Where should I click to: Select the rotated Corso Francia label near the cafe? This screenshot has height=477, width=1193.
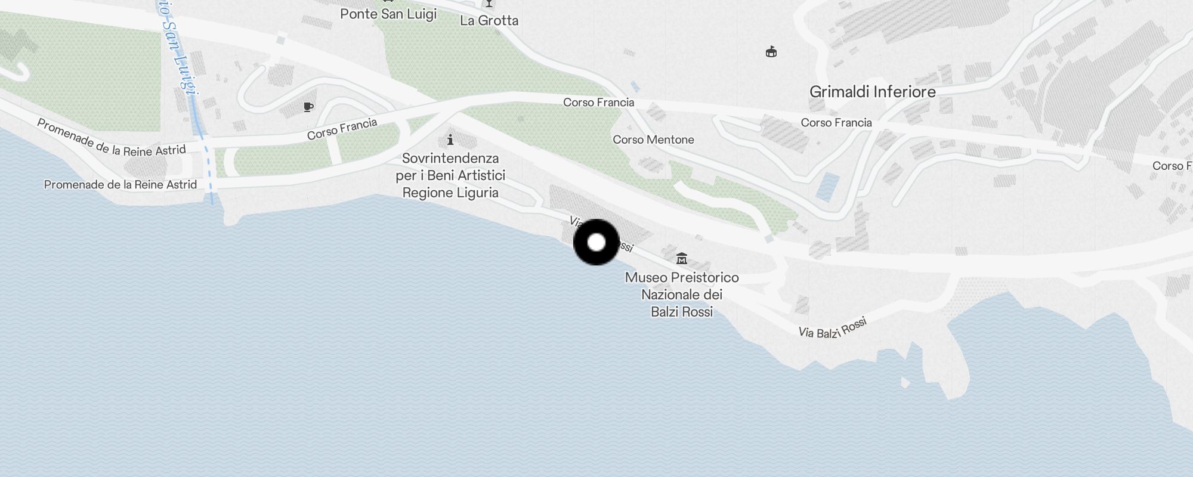(x=342, y=129)
